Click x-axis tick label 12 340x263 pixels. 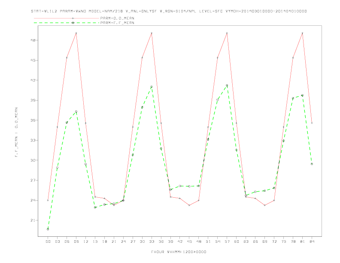86,242
